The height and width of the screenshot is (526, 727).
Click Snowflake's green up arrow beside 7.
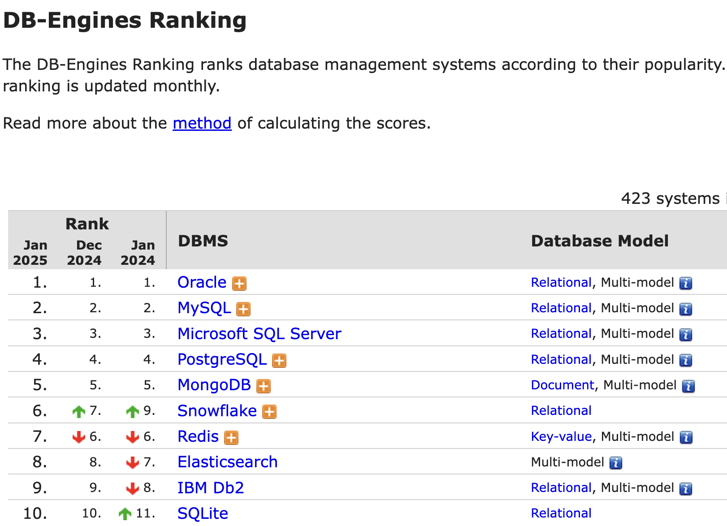(79, 411)
